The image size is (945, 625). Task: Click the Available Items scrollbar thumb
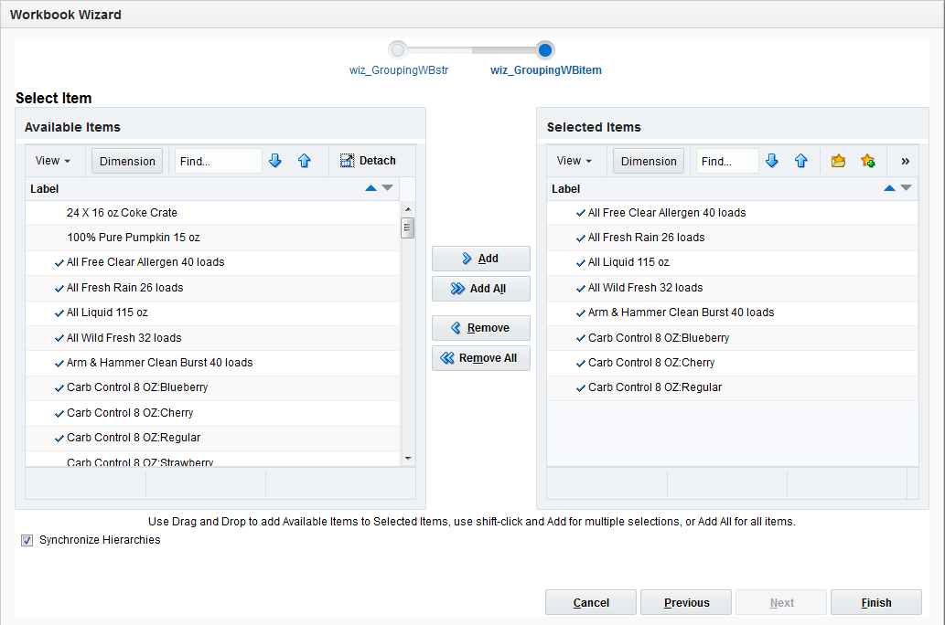(x=408, y=228)
